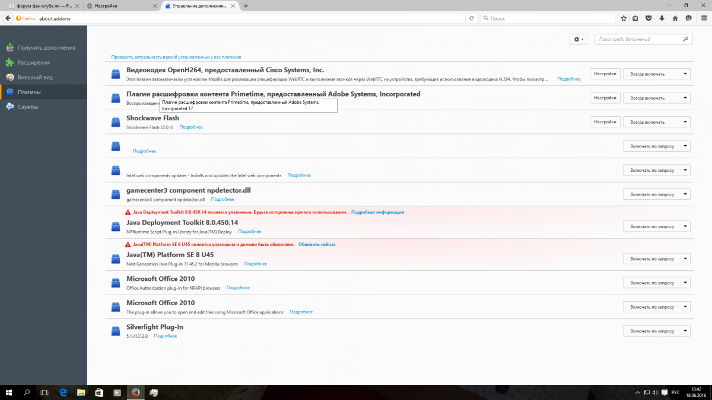Click 'Настройки' button for Shockwave Flash
The width and height of the screenshot is (712, 400).
pyautogui.click(x=605, y=122)
